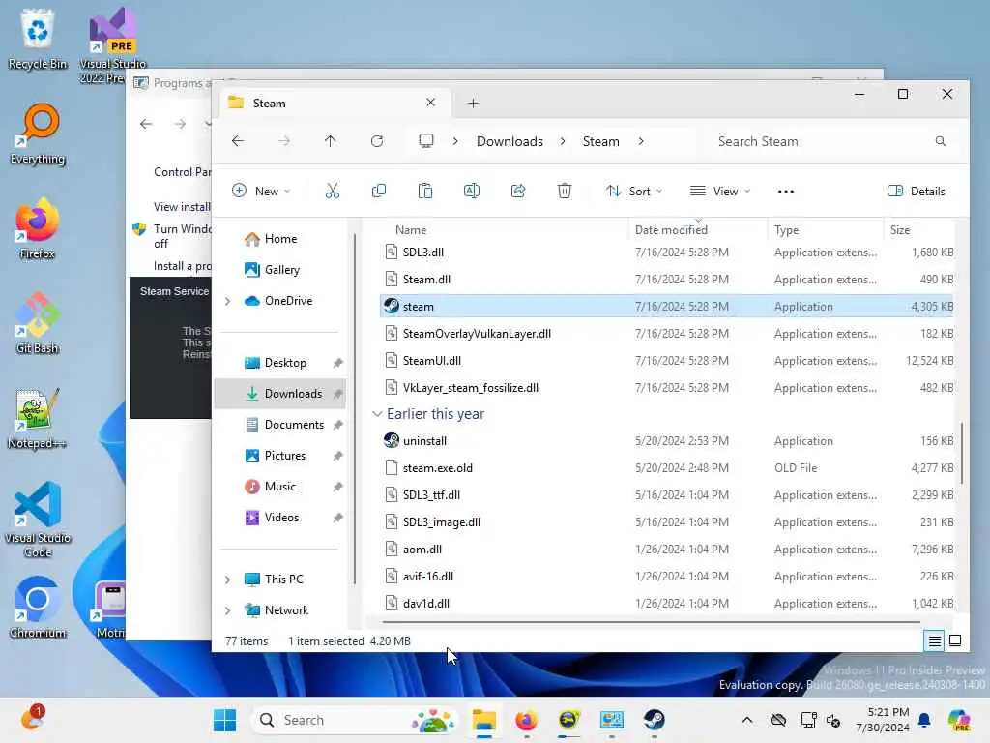The height and width of the screenshot is (743, 990).
Task: Click the horizontal scrollbar below file list
Action: [x=651, y=622]
